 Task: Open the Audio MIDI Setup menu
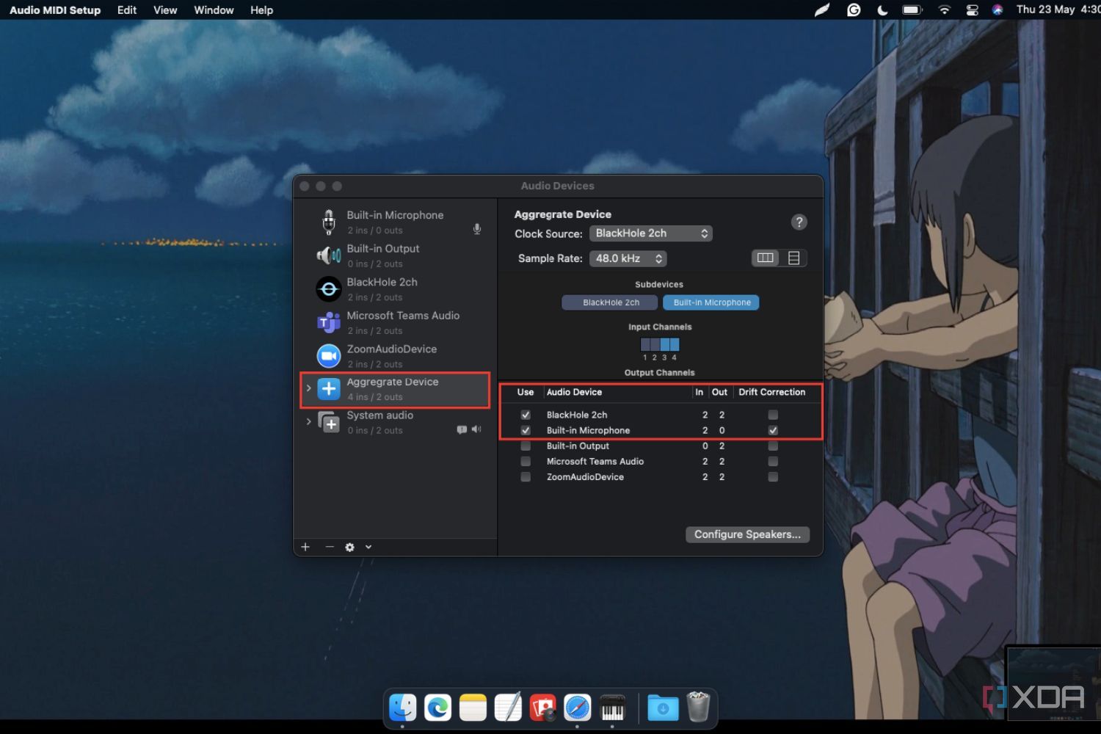(x=55, y=10)
